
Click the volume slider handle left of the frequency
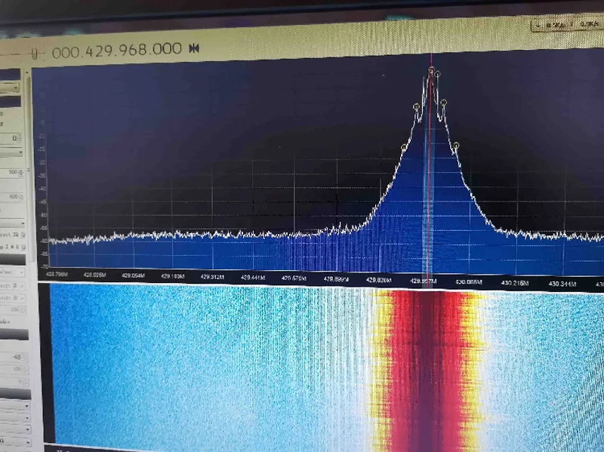pos(34,54)
